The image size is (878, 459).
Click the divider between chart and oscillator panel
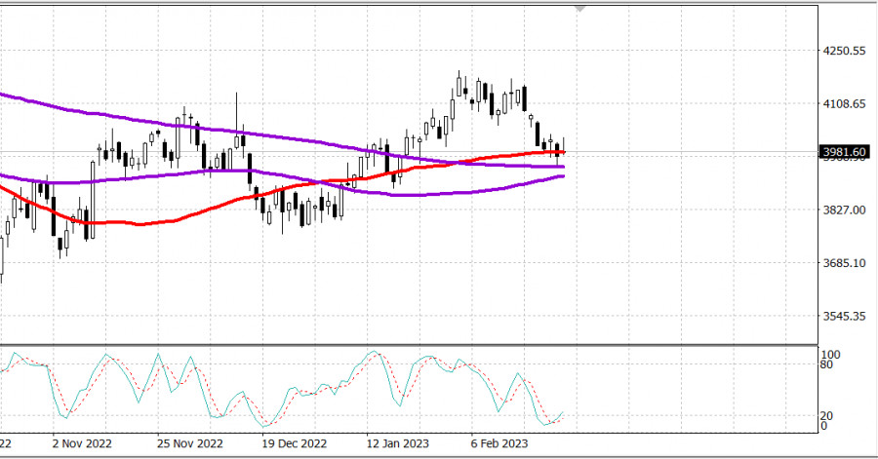coord(410,343)
